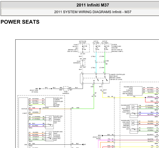This screenshot has width=159, height=148.
Task: Click 'PASSENGER SIDE CLIMATE CONTROLLED SEAT BLOWER MOTOR' label
Action: (127, 91)
